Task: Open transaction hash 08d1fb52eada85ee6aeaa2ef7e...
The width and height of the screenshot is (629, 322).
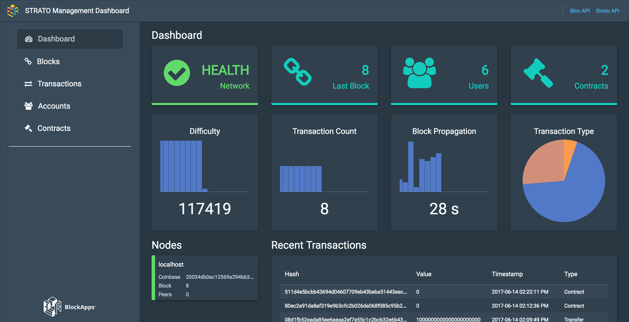Action: (346, 320)
